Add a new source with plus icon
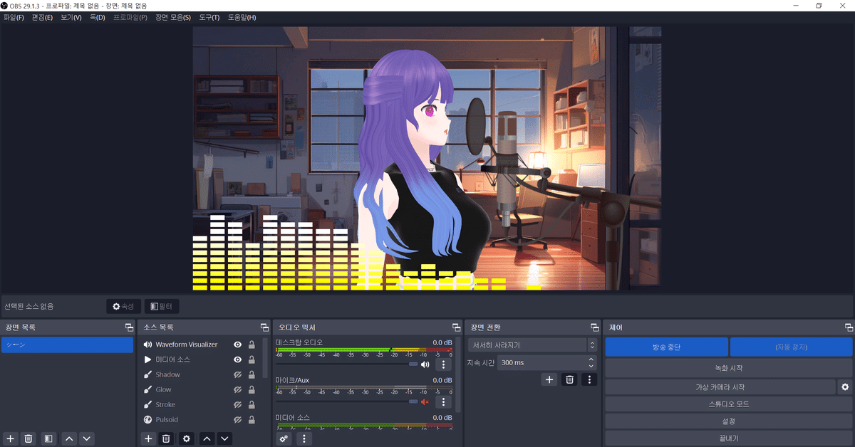855x447 pixels. coord(148,438)
